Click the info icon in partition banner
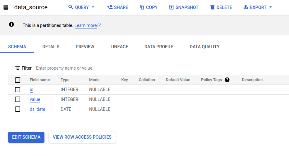 [11, 24]
